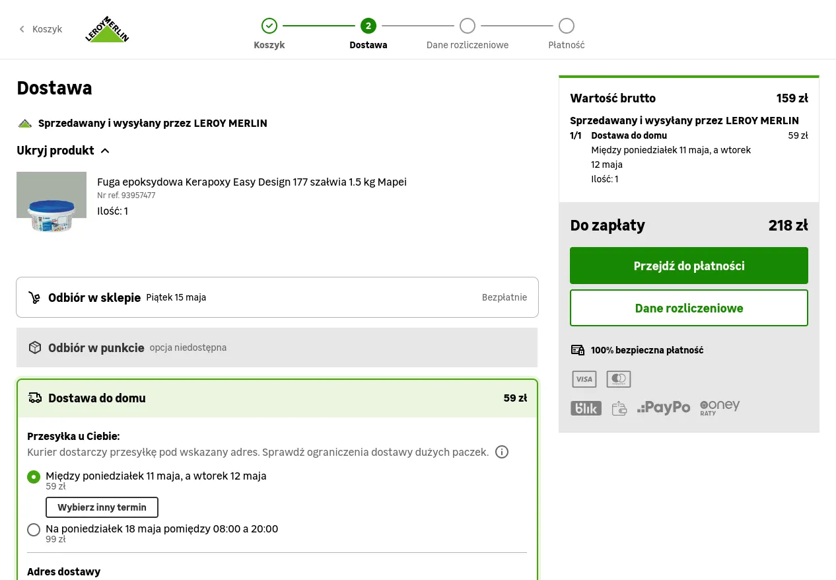Click the Adres dostawy heading
836x580 pixels.
pyautogui.click(x=63, y=571)
